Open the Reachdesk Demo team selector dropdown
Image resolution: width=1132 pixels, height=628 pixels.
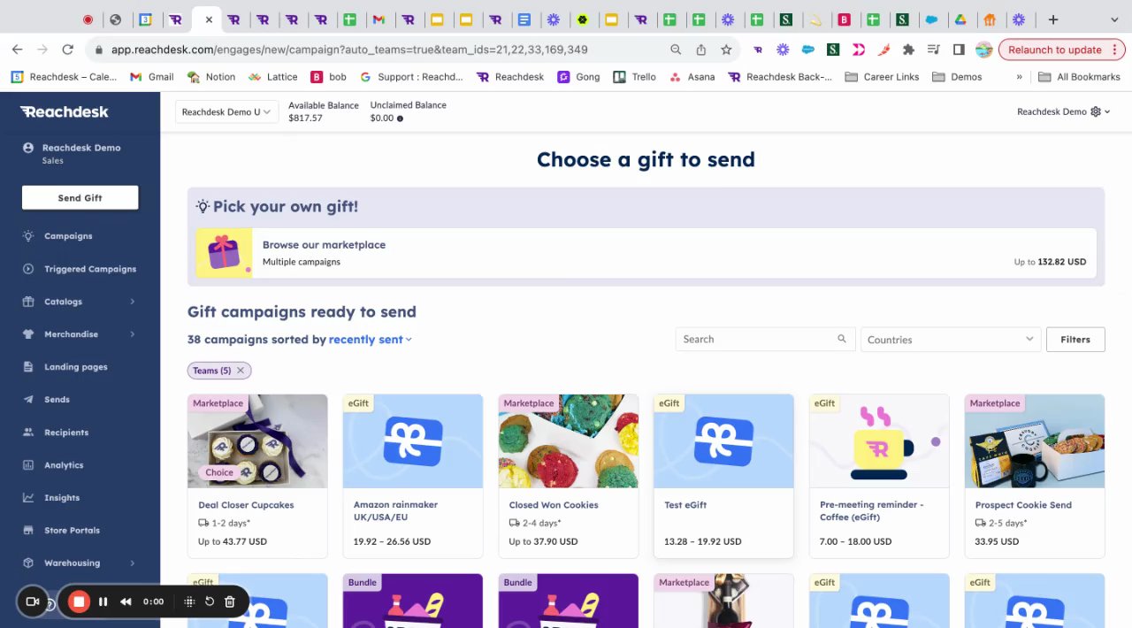point(227,111)
